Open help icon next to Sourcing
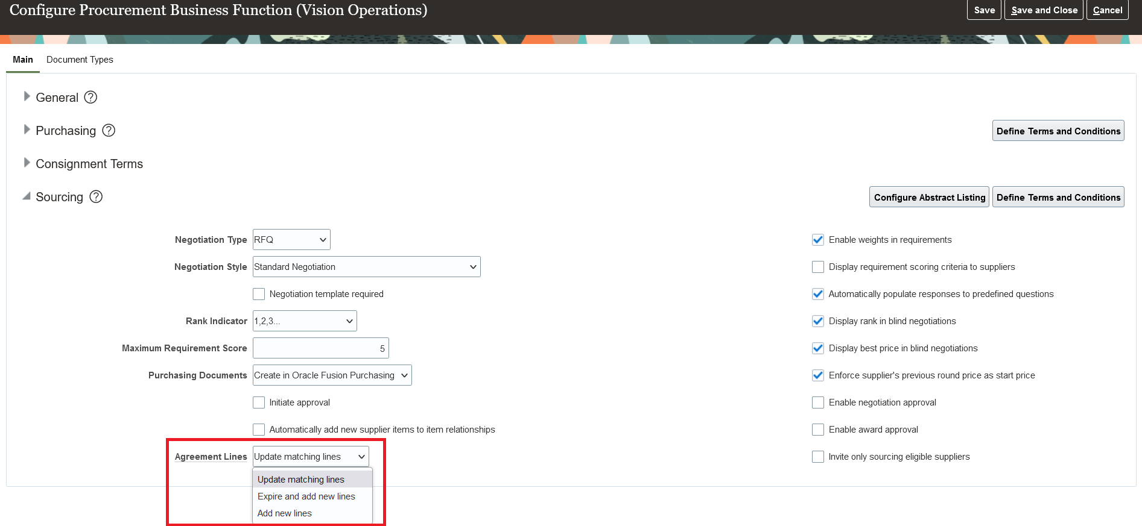The image size is (1142, 526). pos(96,196)
